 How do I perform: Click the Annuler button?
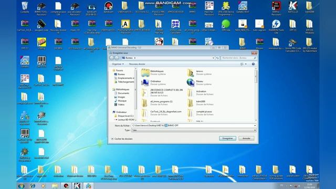click(x=246, y=139)
